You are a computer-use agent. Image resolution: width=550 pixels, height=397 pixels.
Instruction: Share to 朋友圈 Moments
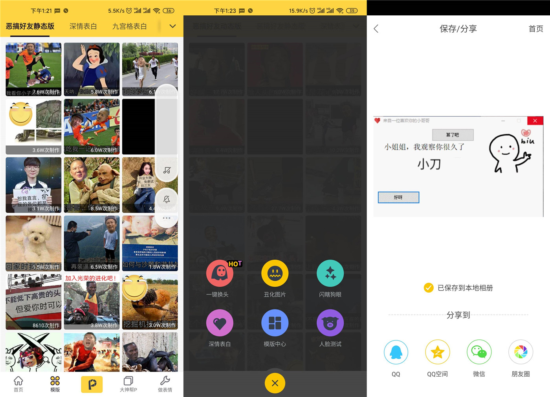point(521,352)
